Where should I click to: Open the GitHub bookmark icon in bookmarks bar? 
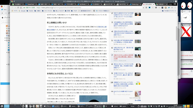pos(94,11)
